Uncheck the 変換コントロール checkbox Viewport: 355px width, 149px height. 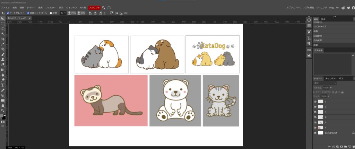(x=28, y=13)
